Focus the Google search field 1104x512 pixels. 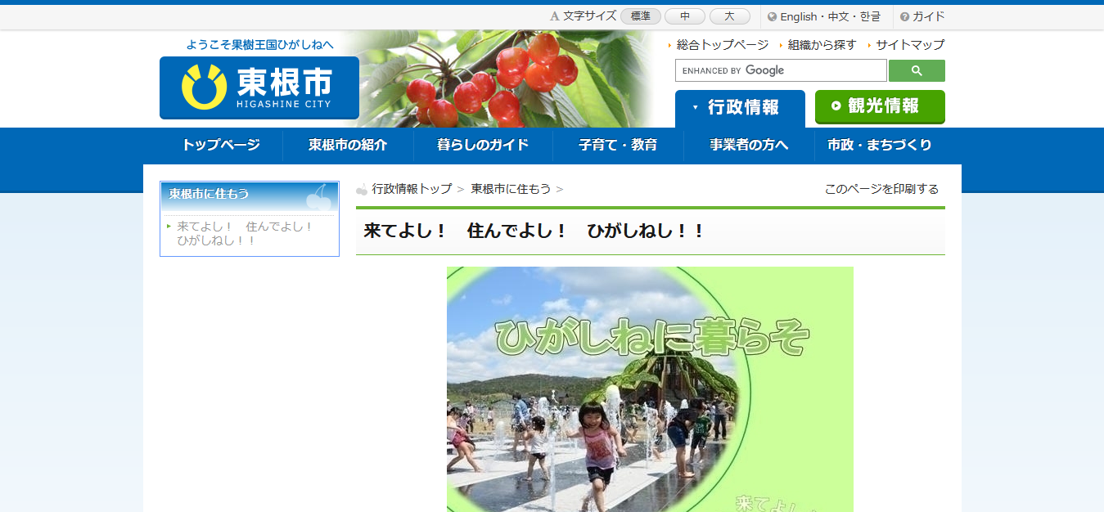[x=781, y=70]
